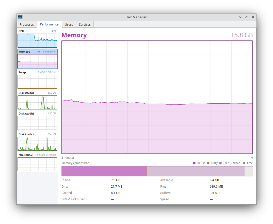Click the Dirty legend swatch
The width and height of the screenshot is (273, 224).
click(x=208, y=163)
